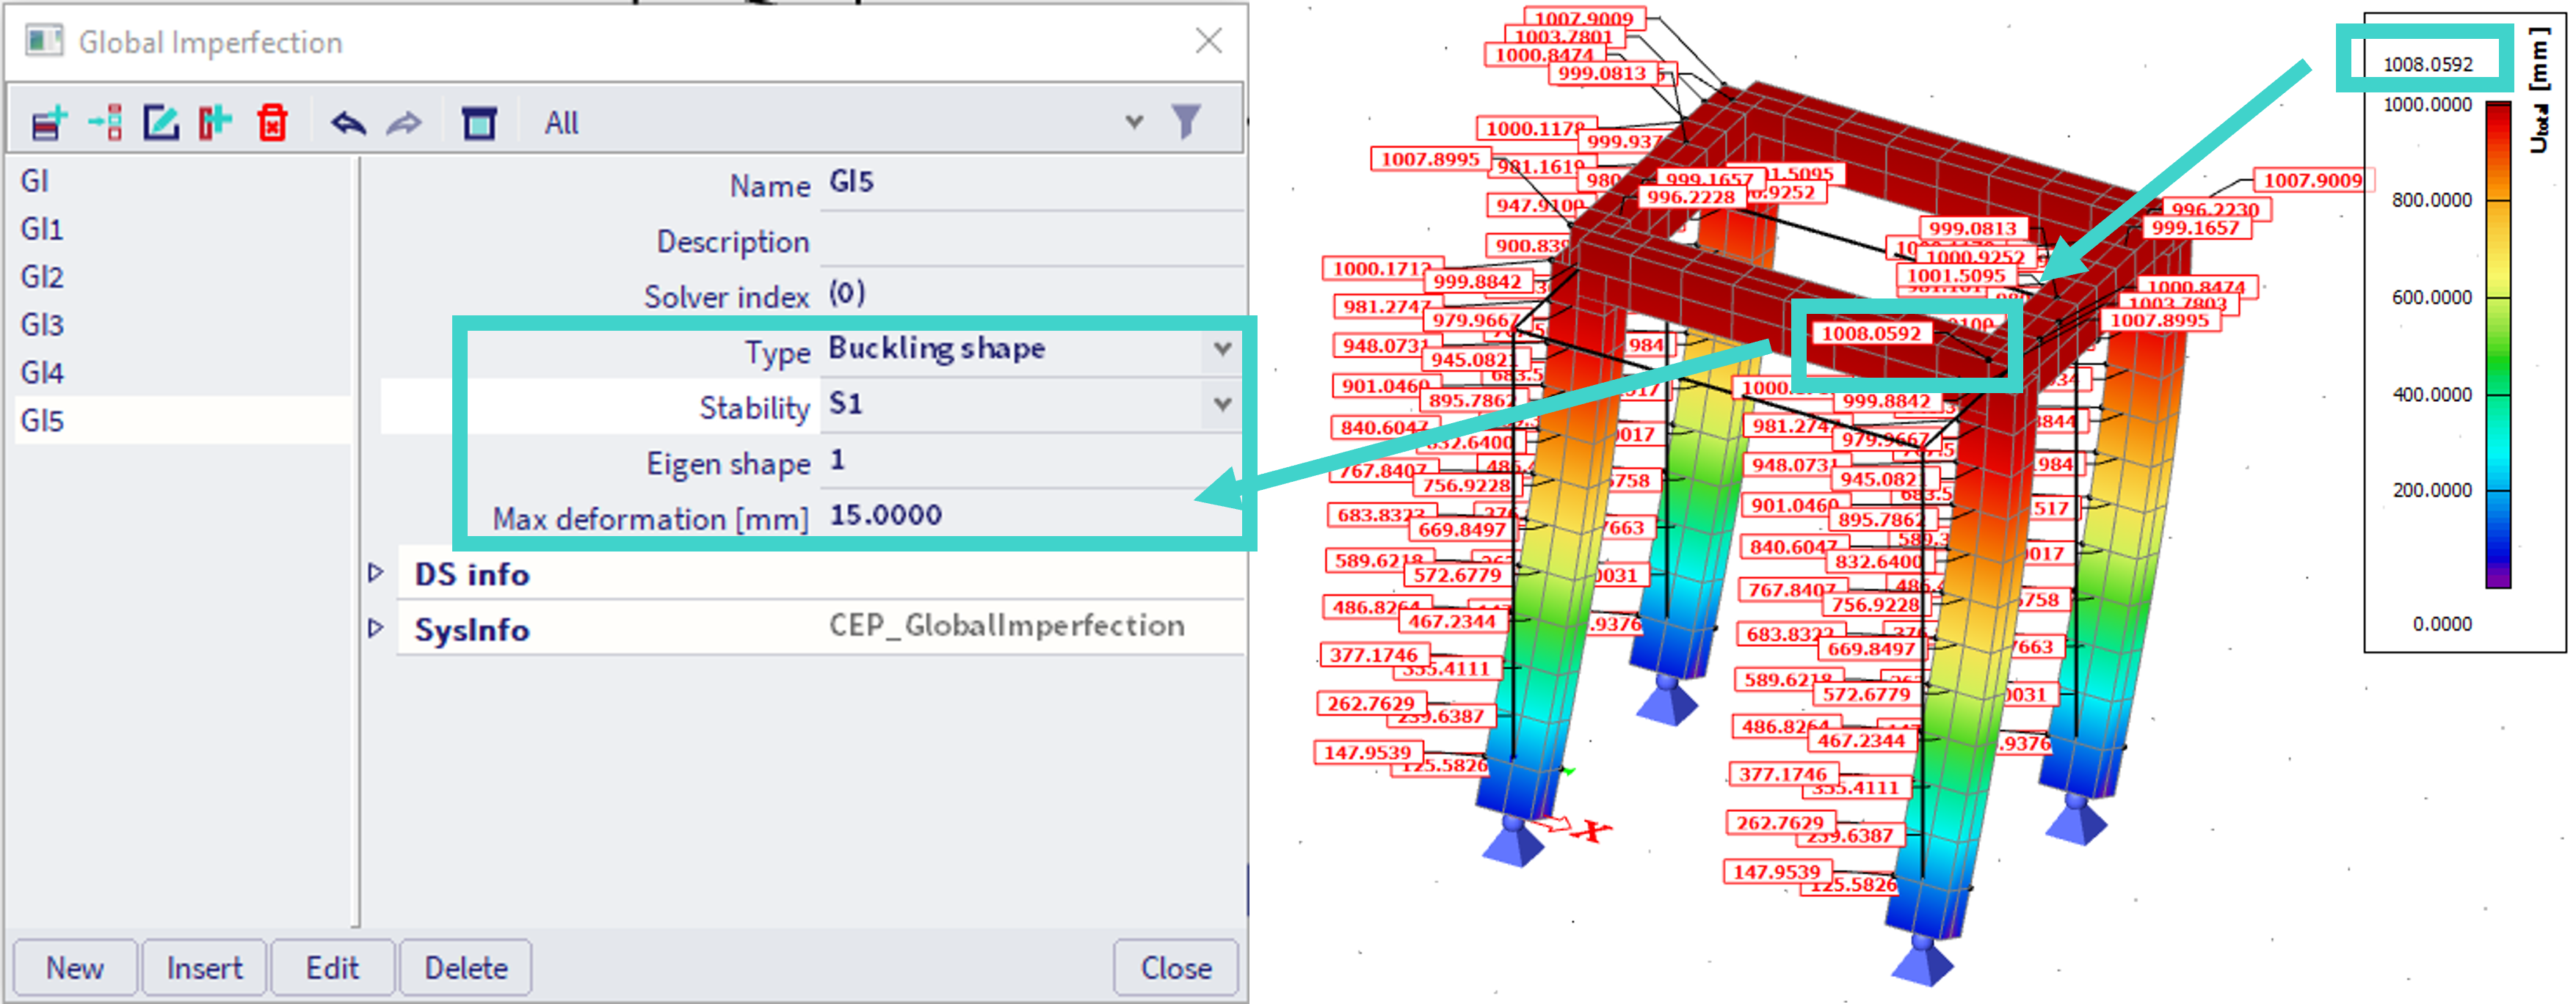This screenshot has height=1004, width=2576.
Task: Click the edit pencil toolbar icon
Action: point(161,123)
